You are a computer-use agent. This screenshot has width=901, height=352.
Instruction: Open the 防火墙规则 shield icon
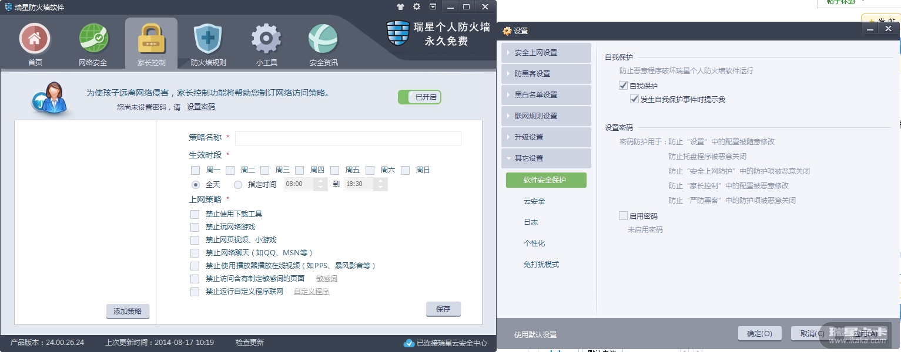[x=208, y=39]
